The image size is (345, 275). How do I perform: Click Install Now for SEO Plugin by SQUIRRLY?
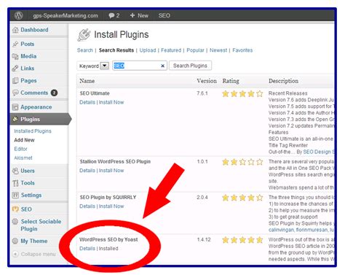tap(111, 206)
